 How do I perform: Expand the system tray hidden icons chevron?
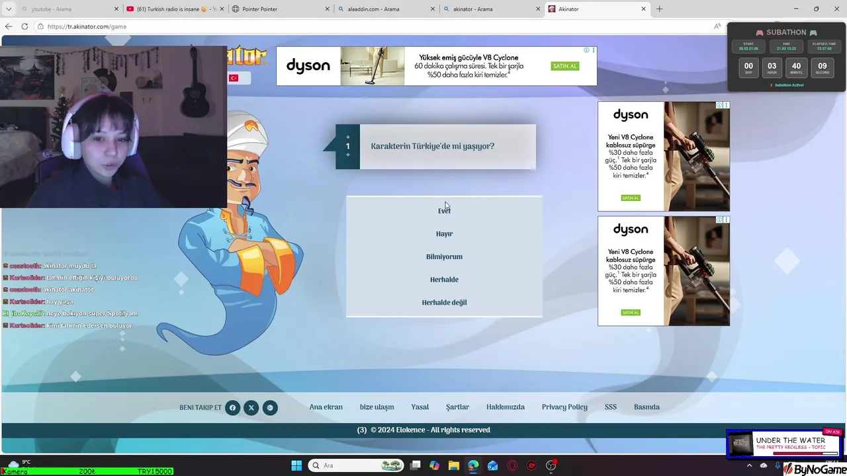(750, 465)
